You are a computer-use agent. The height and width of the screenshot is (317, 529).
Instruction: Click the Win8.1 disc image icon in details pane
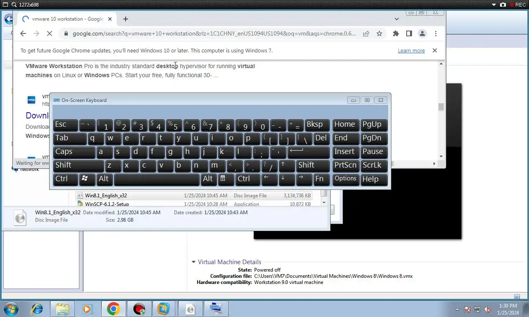[20, 218]
